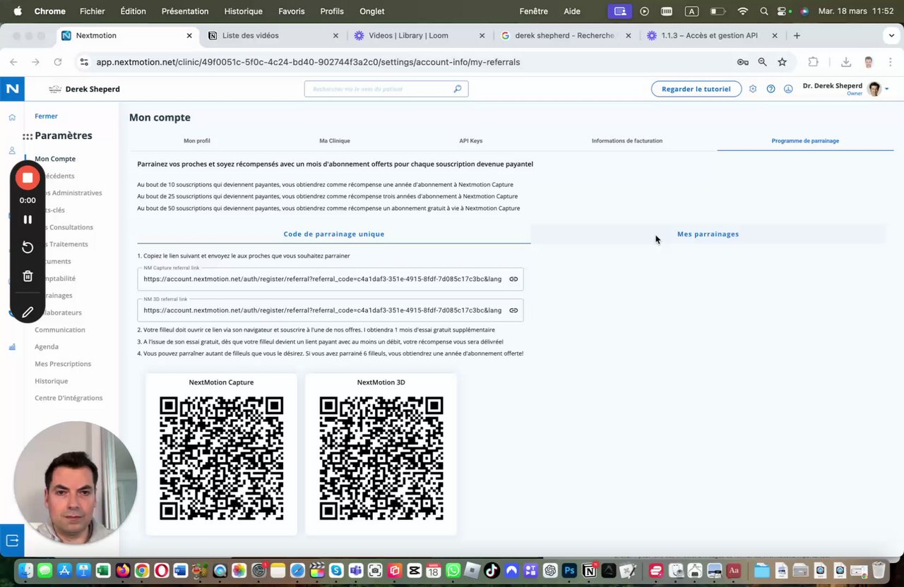Screen dimensions: 904x587
Task: Open the help question mark icon
Action: (771, 89)
